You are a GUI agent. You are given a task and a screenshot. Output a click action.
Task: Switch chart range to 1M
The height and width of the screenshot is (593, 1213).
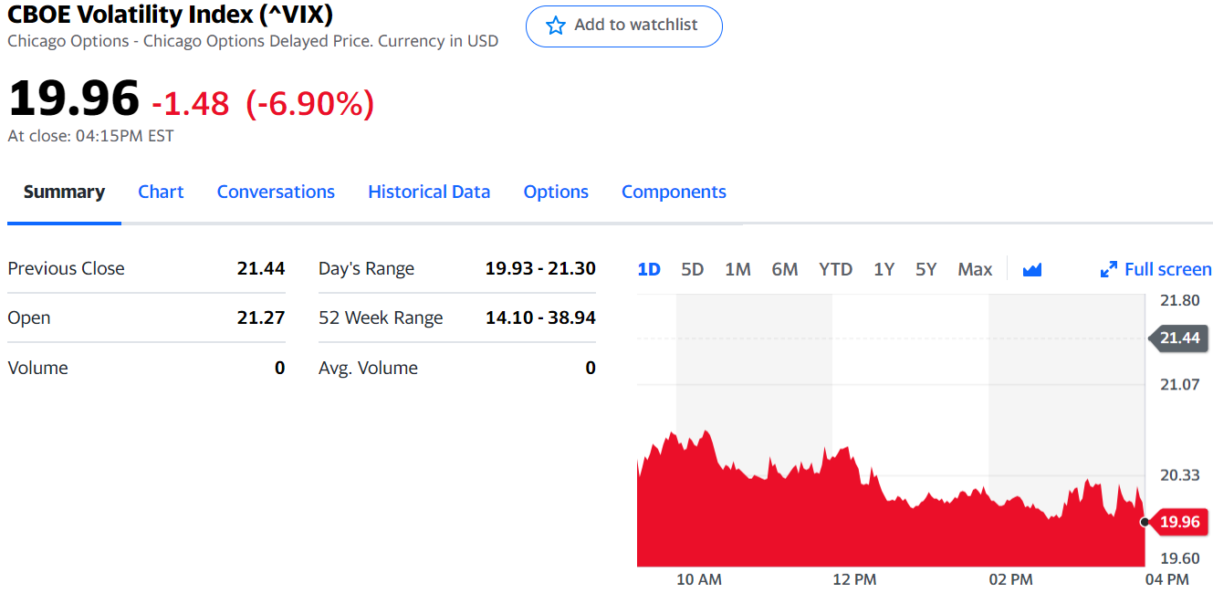(737, 269)
